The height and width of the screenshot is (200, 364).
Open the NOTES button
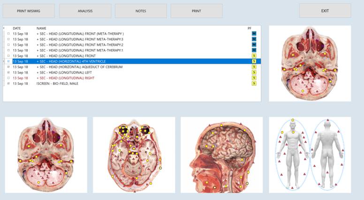[x=141, y=11]
